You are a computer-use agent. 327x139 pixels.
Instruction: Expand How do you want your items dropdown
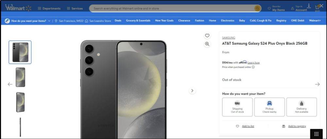click(31, 21)
